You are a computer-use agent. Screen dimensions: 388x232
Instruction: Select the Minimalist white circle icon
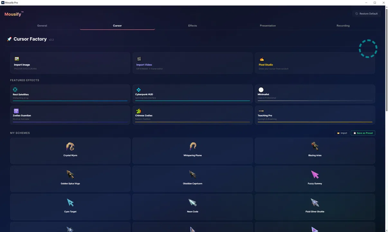point(261,90)
